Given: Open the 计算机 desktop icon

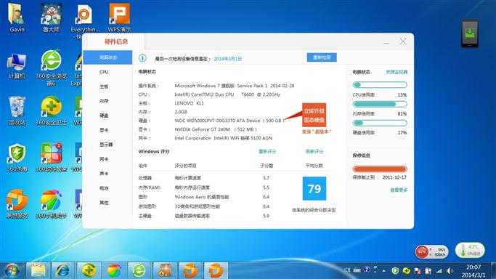Looking at the screenshot, I should [17, 66].
